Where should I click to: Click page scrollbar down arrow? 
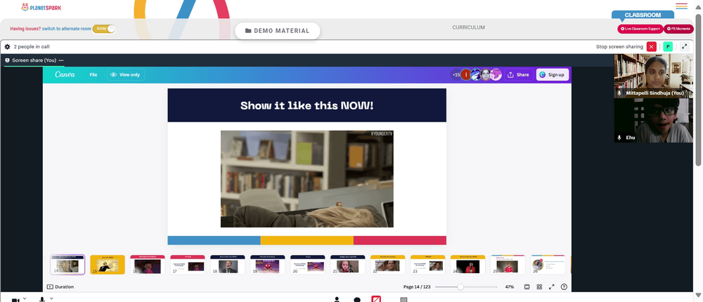click(x=699, y=294)
